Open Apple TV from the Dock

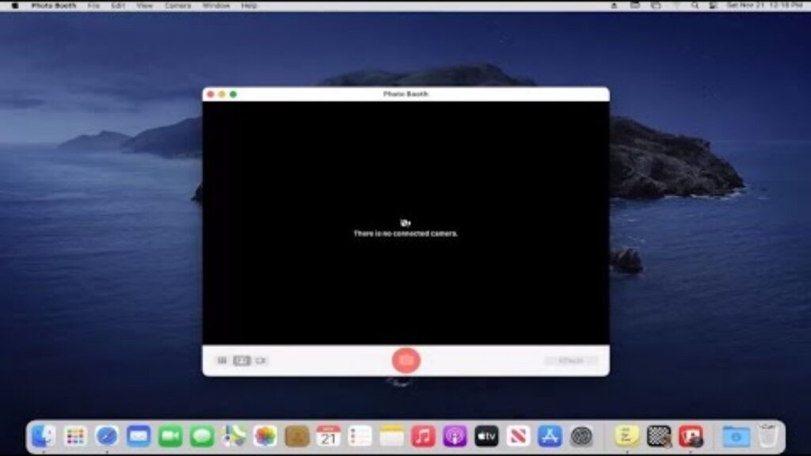coord(486,436)
